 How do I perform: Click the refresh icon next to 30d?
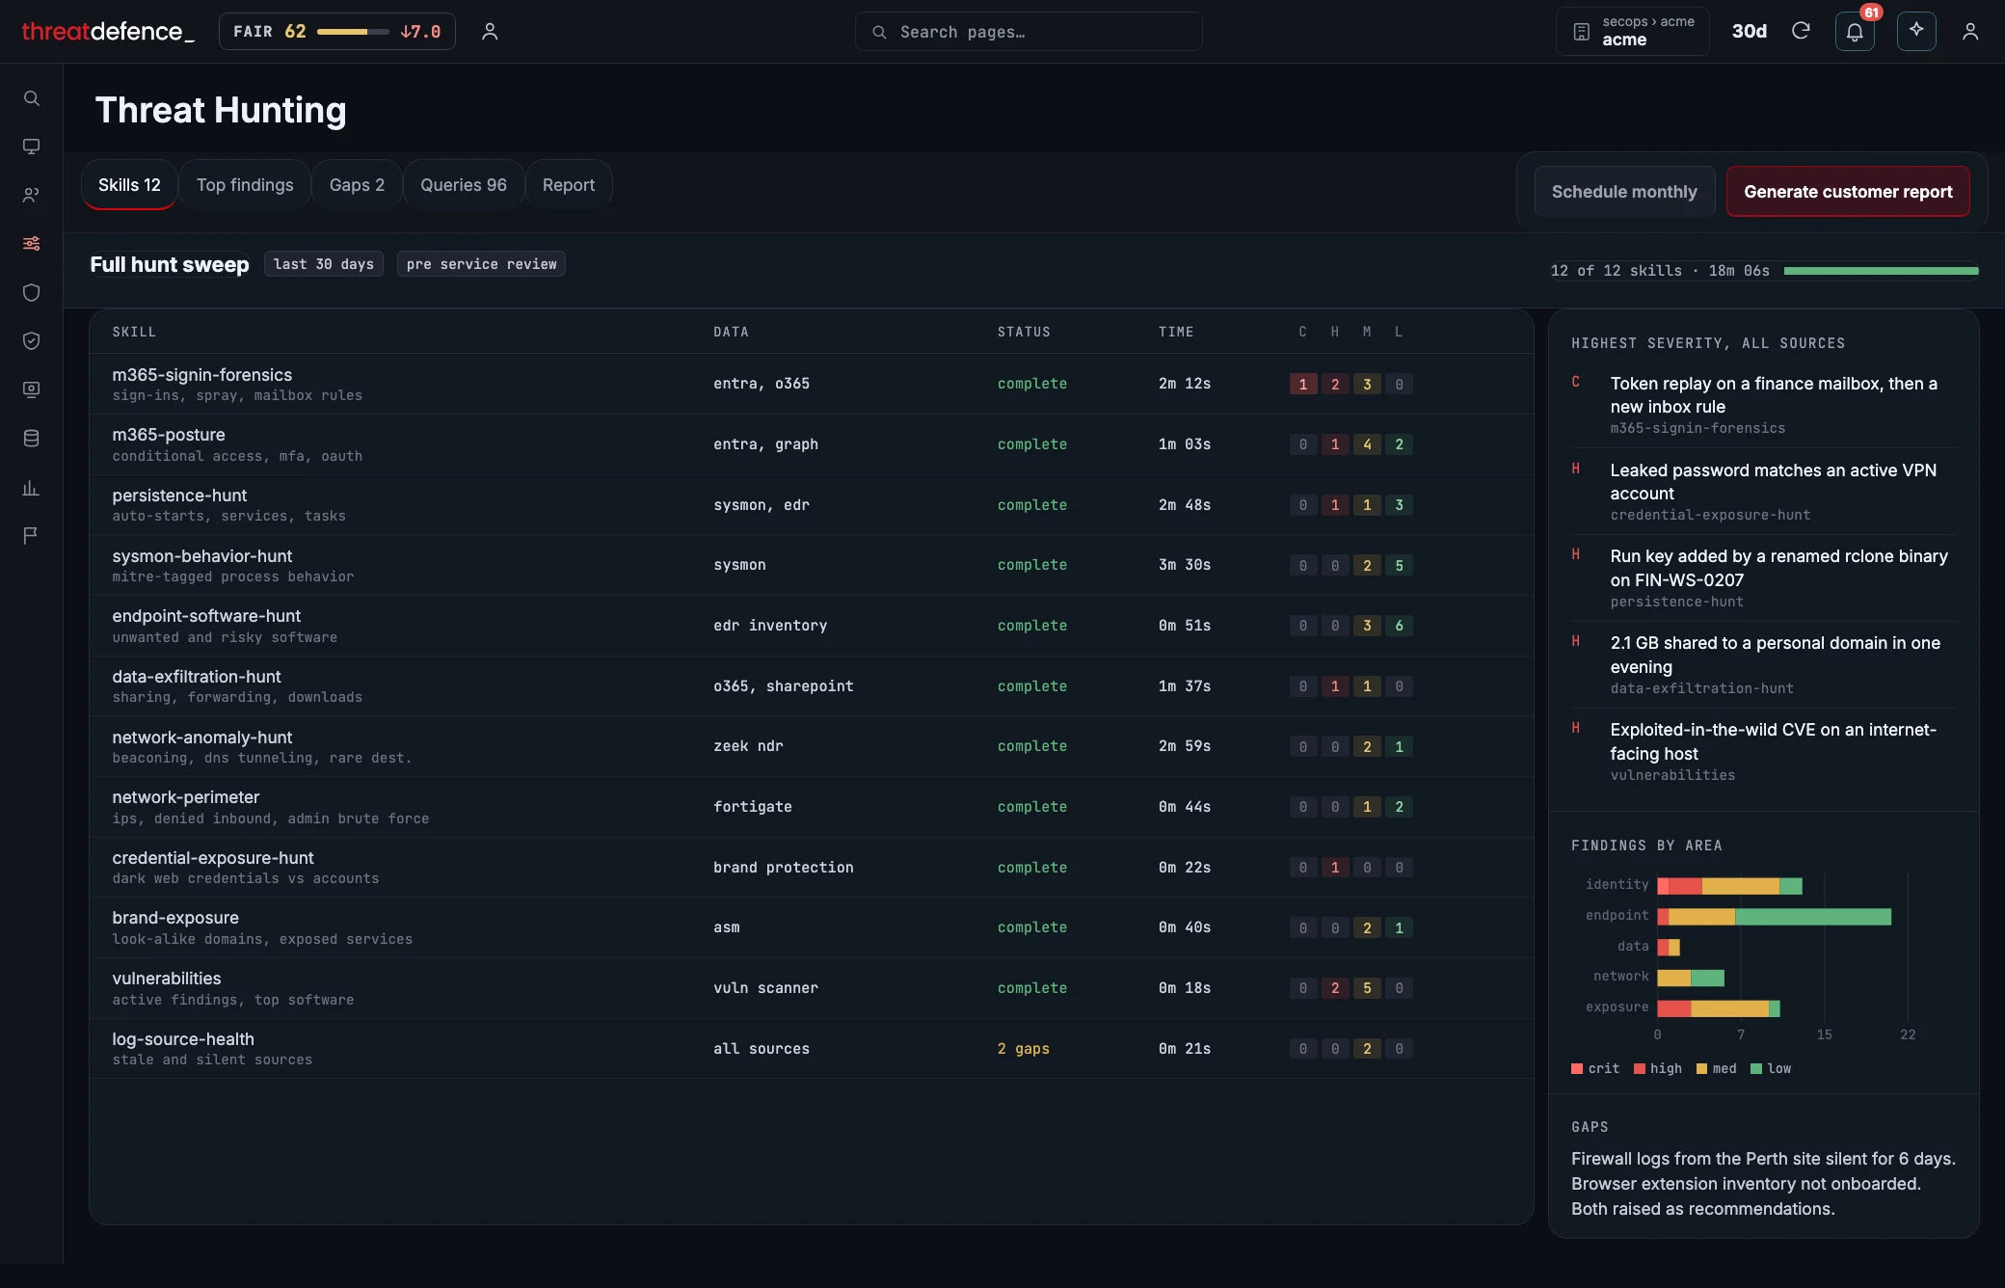pos(1801,31)
